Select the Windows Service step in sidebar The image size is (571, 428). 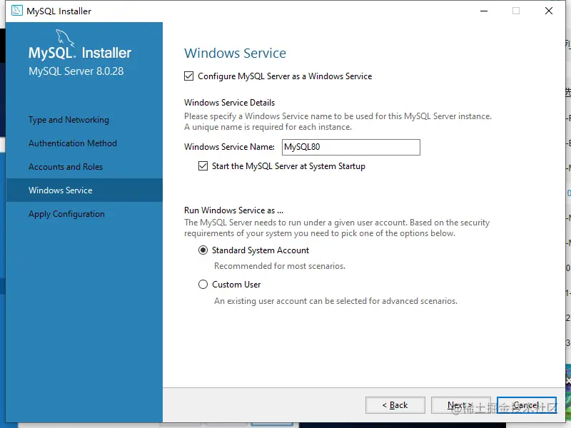(x=84, y=190)
